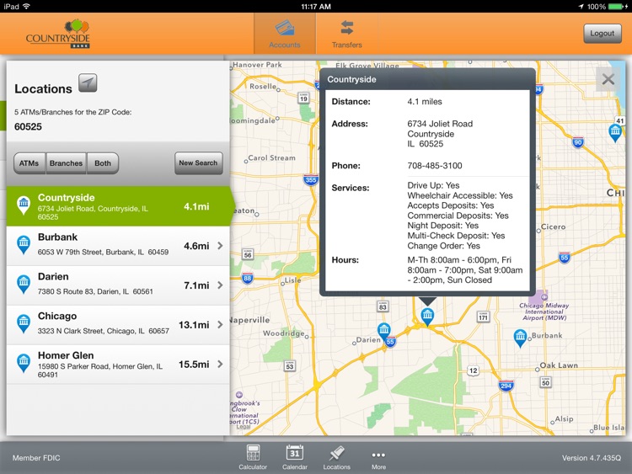Tap the Darien address 7380 S Route 83
The width and height of the screenshot is (632, 474).
tap(95, 291)
